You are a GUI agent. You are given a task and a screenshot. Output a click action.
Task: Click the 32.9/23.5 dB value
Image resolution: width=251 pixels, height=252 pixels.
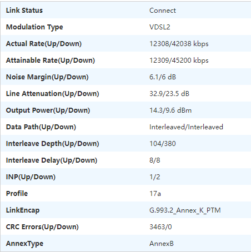point(169,94)
